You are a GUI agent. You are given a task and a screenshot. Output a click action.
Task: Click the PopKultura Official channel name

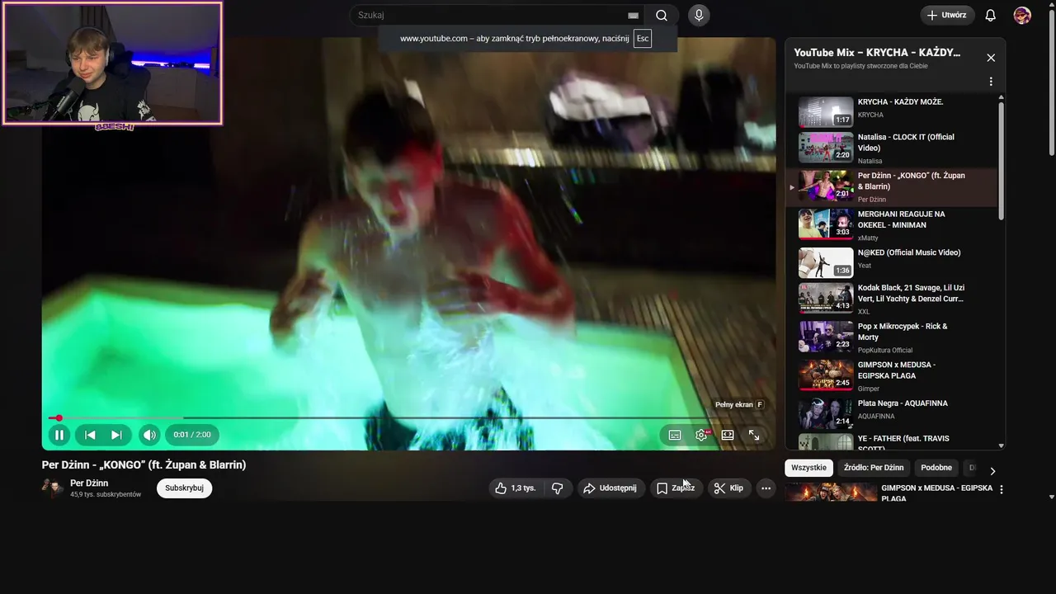tap(885, 350)
